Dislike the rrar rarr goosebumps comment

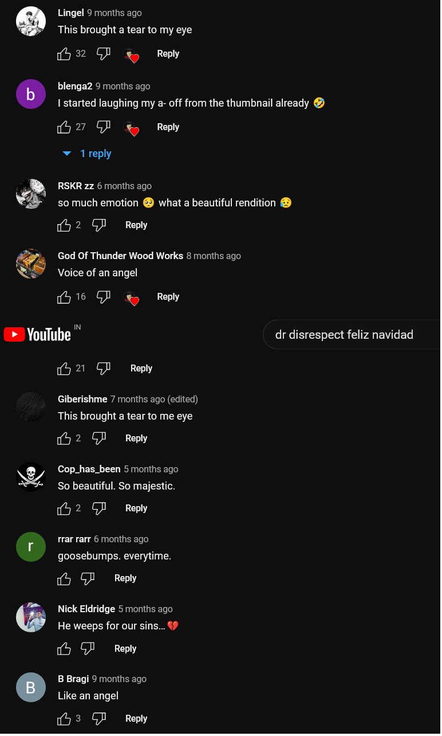click(x=88, y=578)
